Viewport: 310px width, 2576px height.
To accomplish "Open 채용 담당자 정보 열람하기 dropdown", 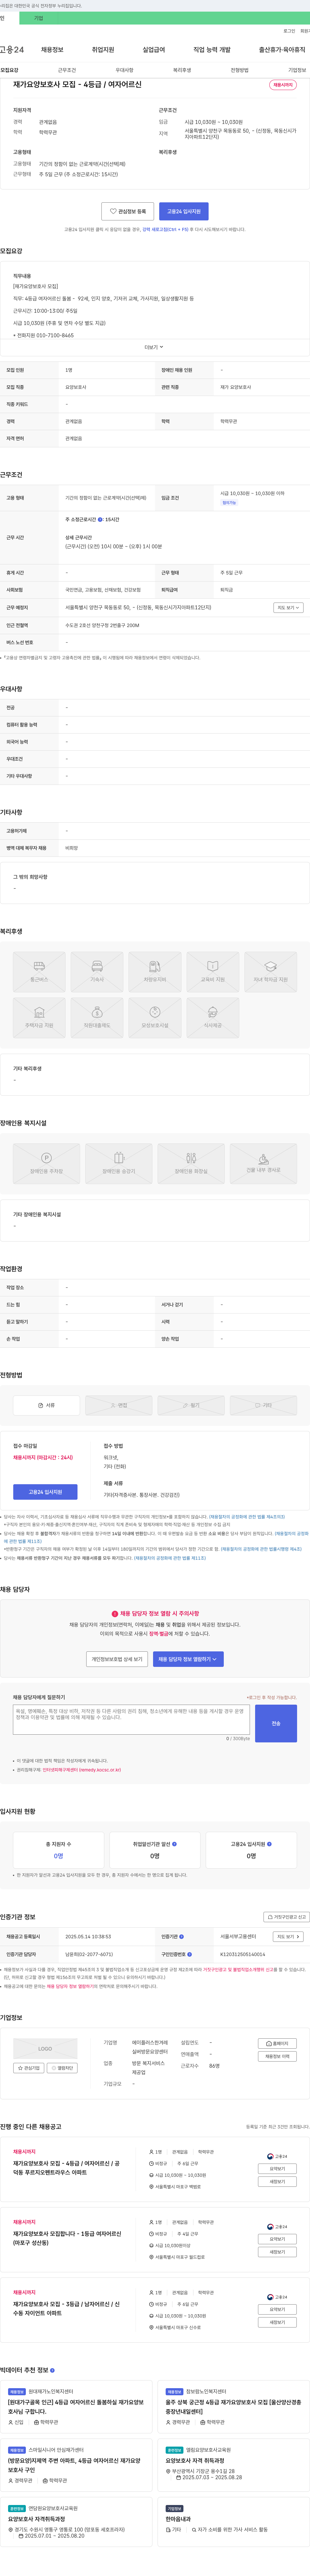I will point(188,1659).
